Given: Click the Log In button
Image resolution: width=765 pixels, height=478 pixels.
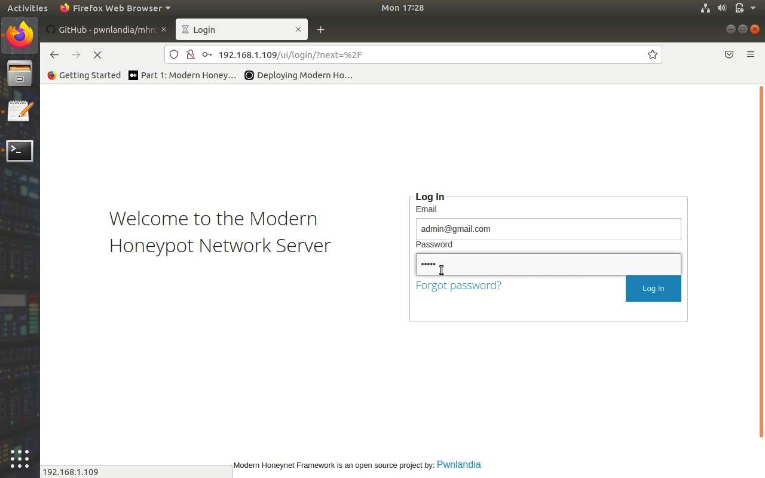Looking at the screenshot, I should point(653,289).
